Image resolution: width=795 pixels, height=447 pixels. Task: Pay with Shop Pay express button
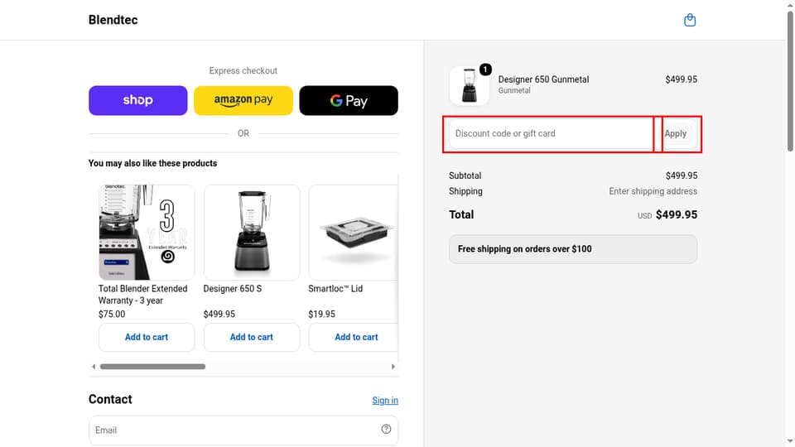click(138, 100)
